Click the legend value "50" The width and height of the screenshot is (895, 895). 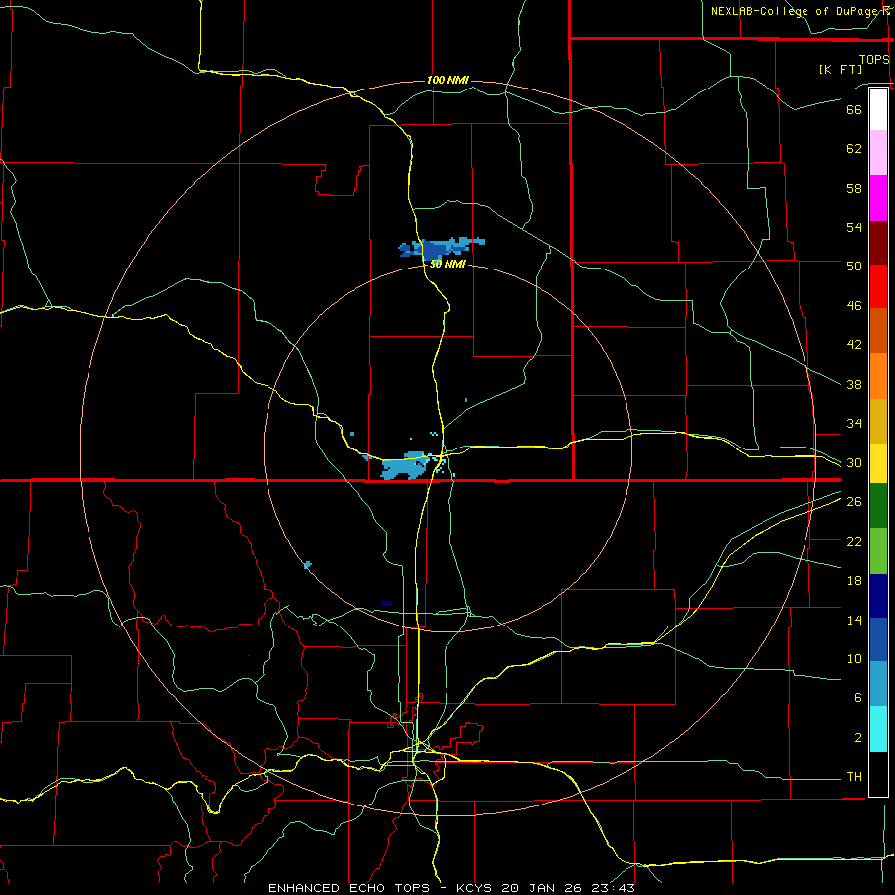(854, 267)
